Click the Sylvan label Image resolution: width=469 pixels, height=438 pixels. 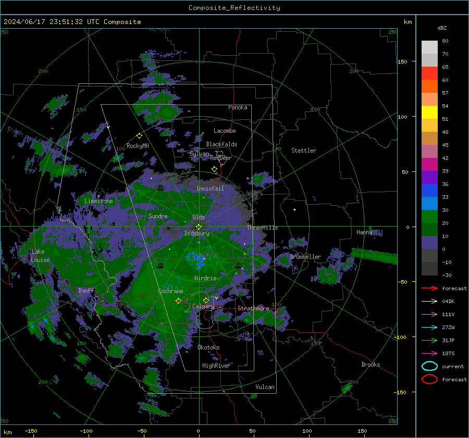[199, 153]
